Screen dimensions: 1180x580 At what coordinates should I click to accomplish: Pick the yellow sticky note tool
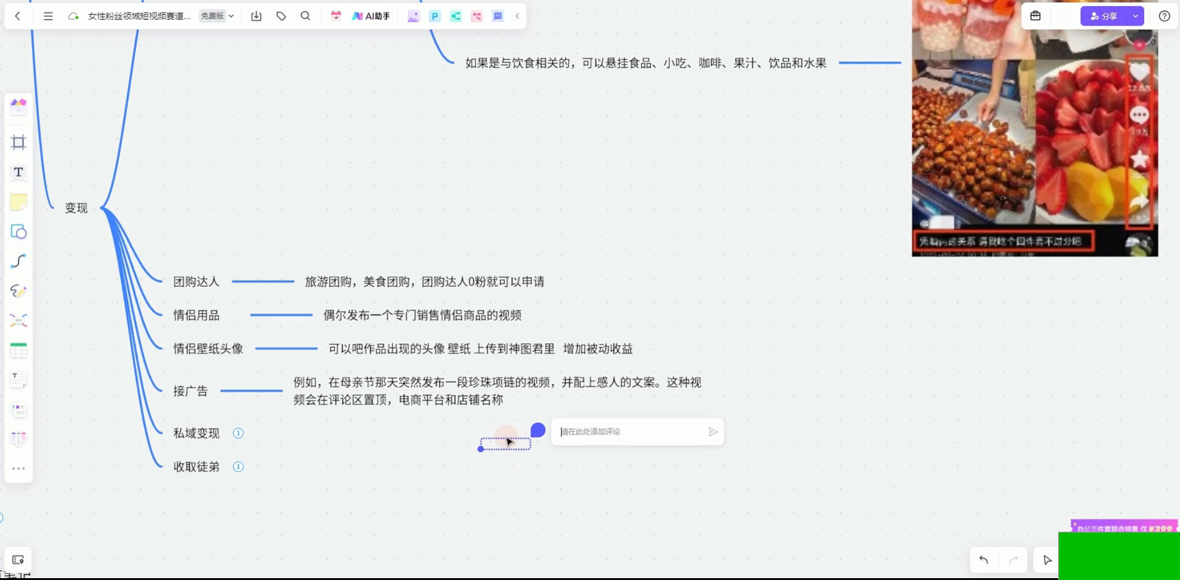point(19,202)
